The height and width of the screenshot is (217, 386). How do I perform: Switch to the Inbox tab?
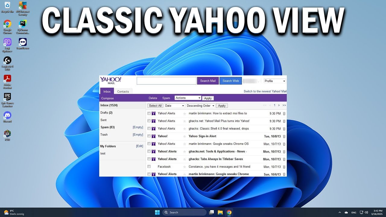coord(107,91)
